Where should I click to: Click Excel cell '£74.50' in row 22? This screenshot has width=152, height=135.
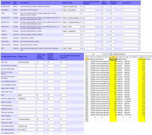[x=120, y=106]
